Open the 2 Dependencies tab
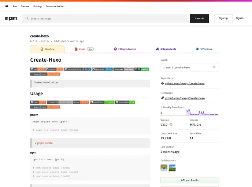The image size is (252, 187). pos(125,49)
